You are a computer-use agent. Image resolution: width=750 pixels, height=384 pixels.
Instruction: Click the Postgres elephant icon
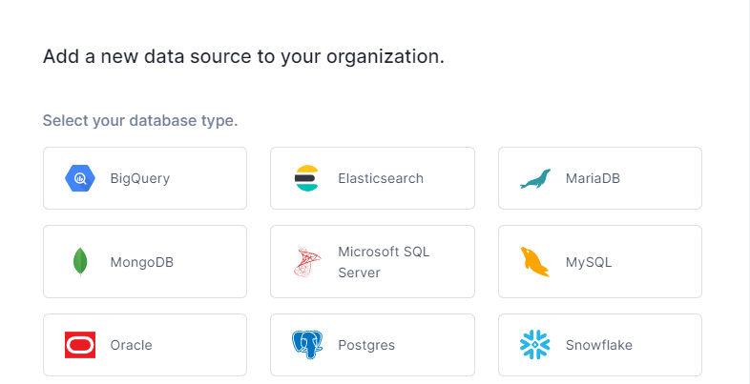point(307,345)
